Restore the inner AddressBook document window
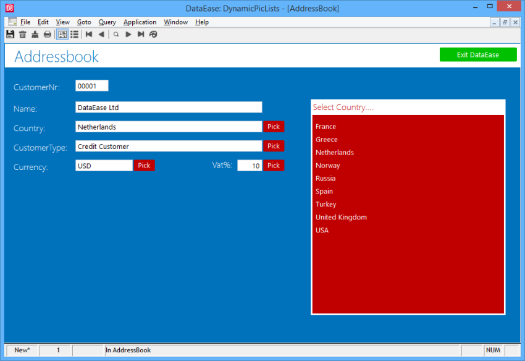The height and width of the screenshot is (361, 525). click(x=505, y=22)
